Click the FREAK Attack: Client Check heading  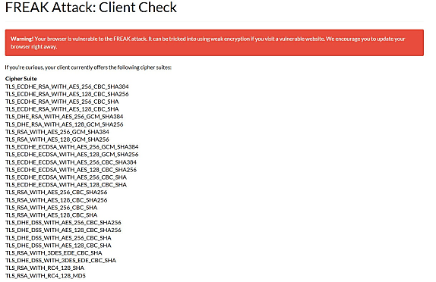[91, 7]
